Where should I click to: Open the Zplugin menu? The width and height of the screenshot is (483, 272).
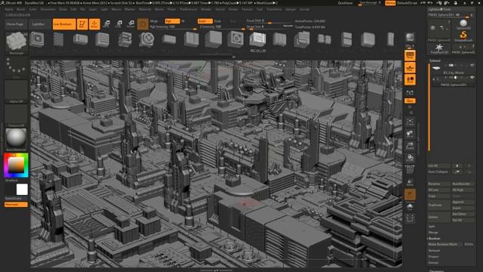coord(291,10)
